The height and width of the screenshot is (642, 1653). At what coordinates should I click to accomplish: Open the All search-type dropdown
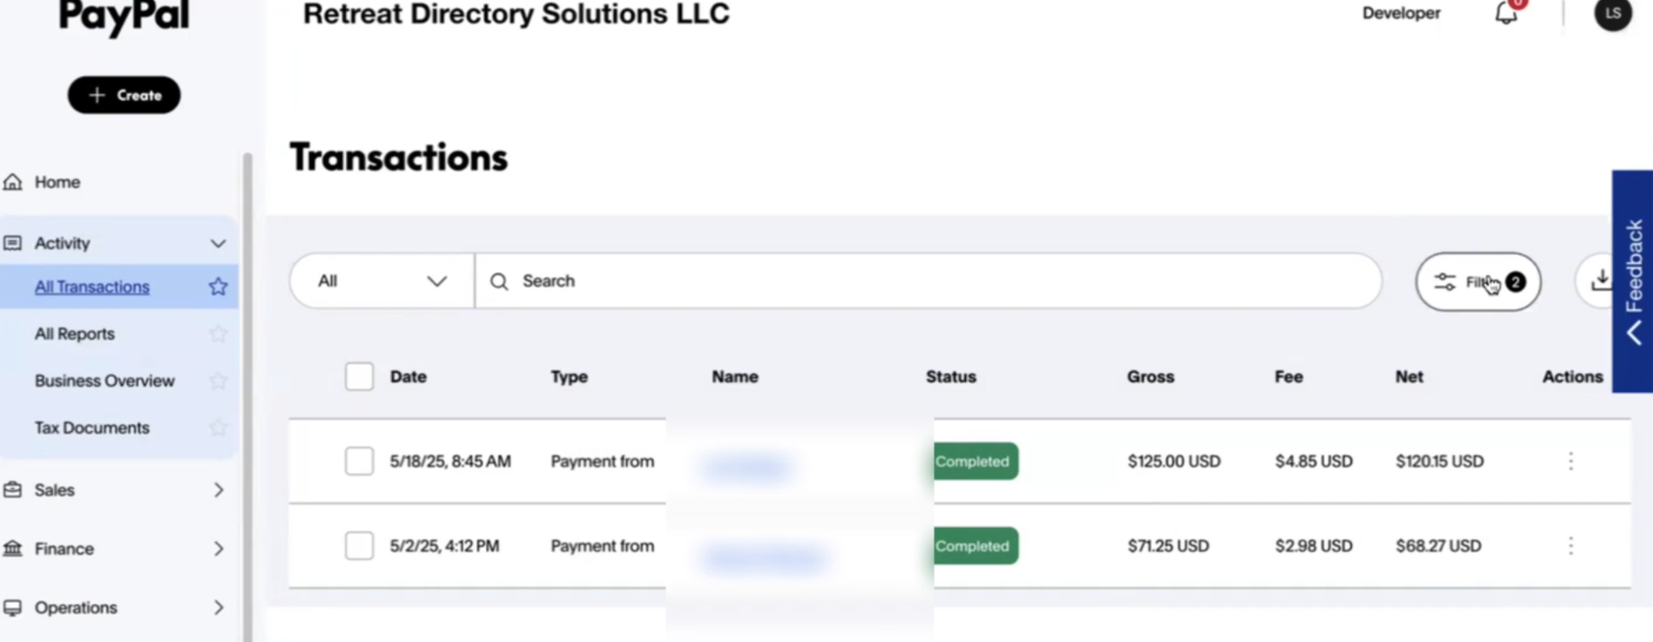pyautogui.click(x=382, y=281)
